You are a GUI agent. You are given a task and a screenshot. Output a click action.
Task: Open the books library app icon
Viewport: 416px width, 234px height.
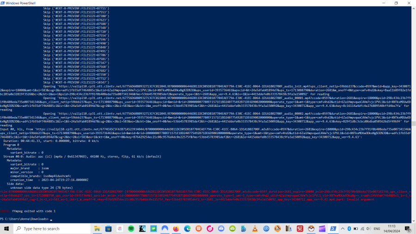(288, 228)
